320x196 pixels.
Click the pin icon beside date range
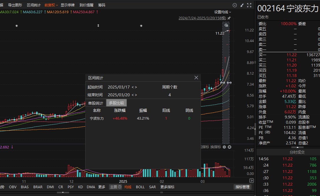(229, 18)
